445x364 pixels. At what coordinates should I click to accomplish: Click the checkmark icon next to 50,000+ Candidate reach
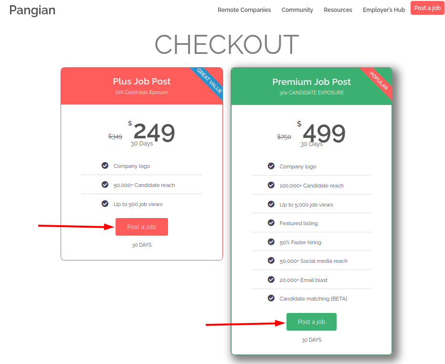105,185
